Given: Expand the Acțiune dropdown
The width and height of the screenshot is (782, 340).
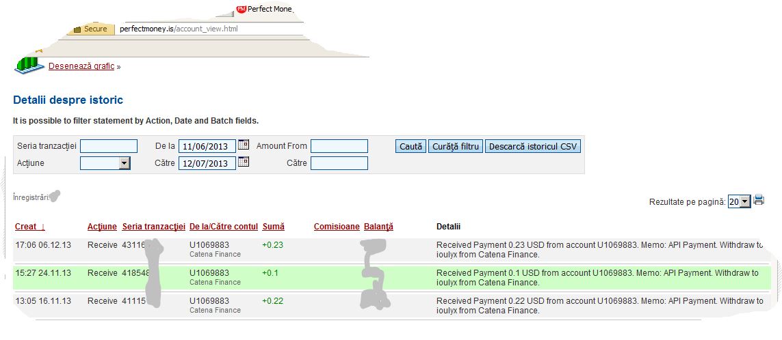Looking at the screenshot, I should [124, 163].
